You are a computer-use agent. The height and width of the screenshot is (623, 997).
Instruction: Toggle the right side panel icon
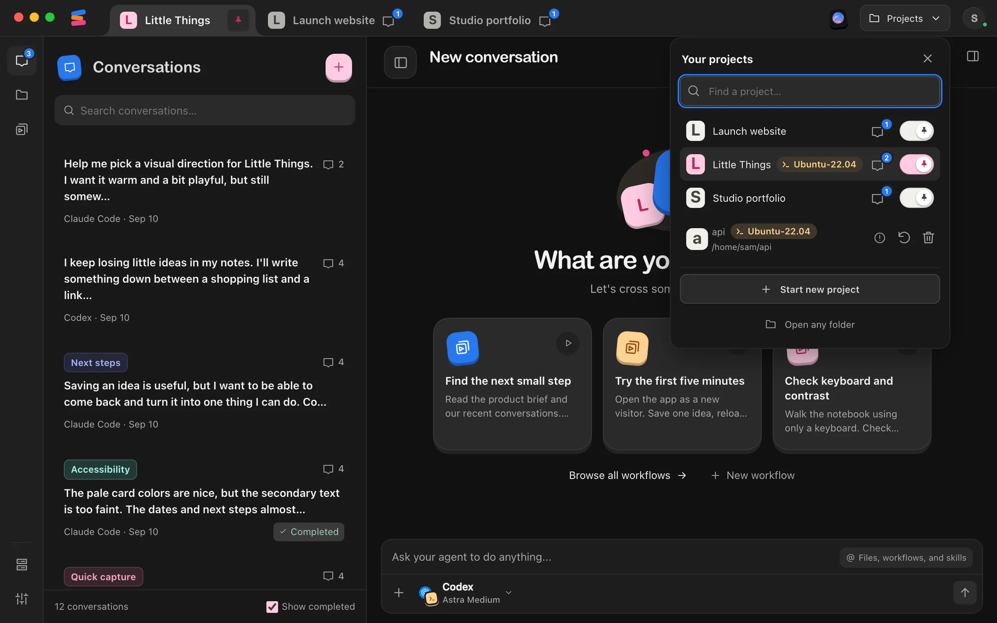click(973, 56)
